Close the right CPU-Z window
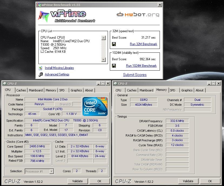The image size is (224, 186). coord(219,84)
